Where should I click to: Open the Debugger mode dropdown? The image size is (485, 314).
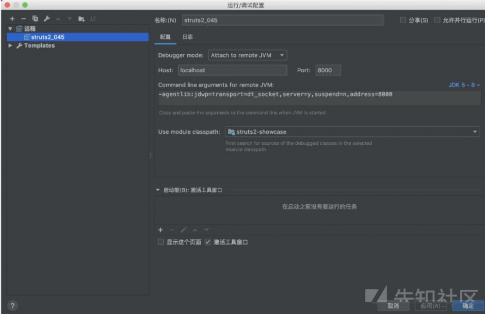[x=247, y=55]
